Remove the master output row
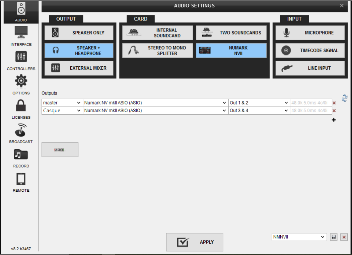Screen dimensions: 352x255 click(334, 103)
